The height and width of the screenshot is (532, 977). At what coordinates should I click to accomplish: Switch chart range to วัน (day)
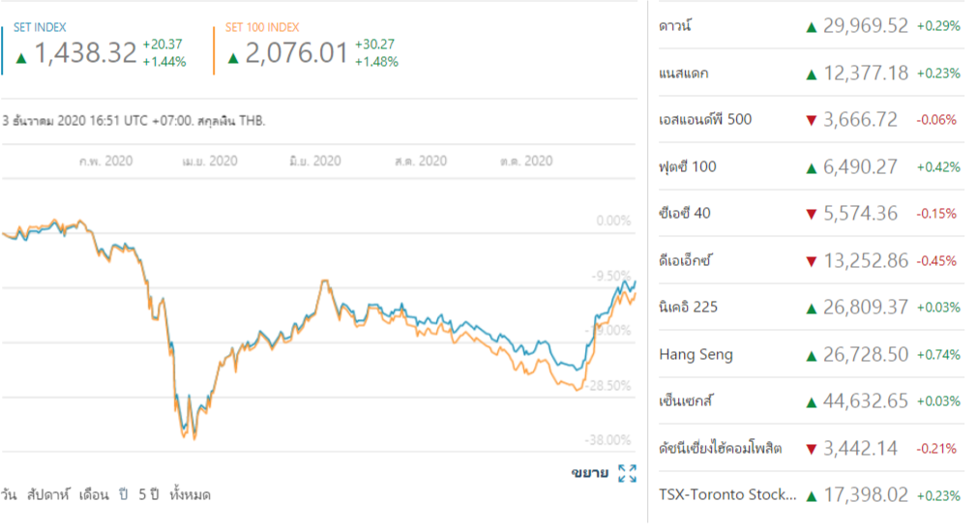click(x=10, y=494)
